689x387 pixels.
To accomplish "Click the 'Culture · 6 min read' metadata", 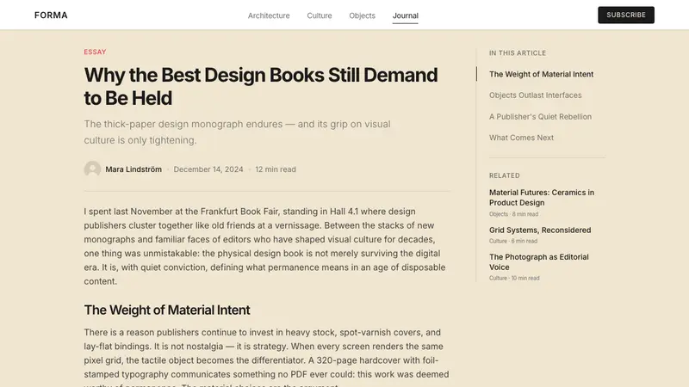I will 513,241.
